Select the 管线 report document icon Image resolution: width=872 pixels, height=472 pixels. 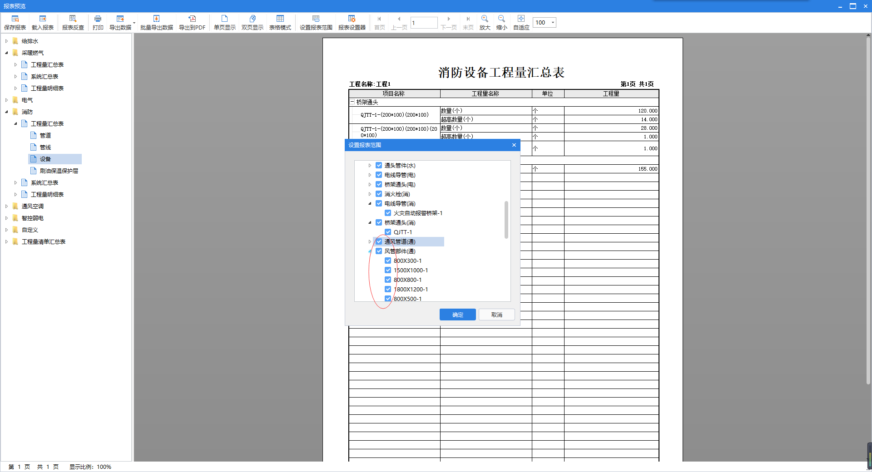[34, 147]
